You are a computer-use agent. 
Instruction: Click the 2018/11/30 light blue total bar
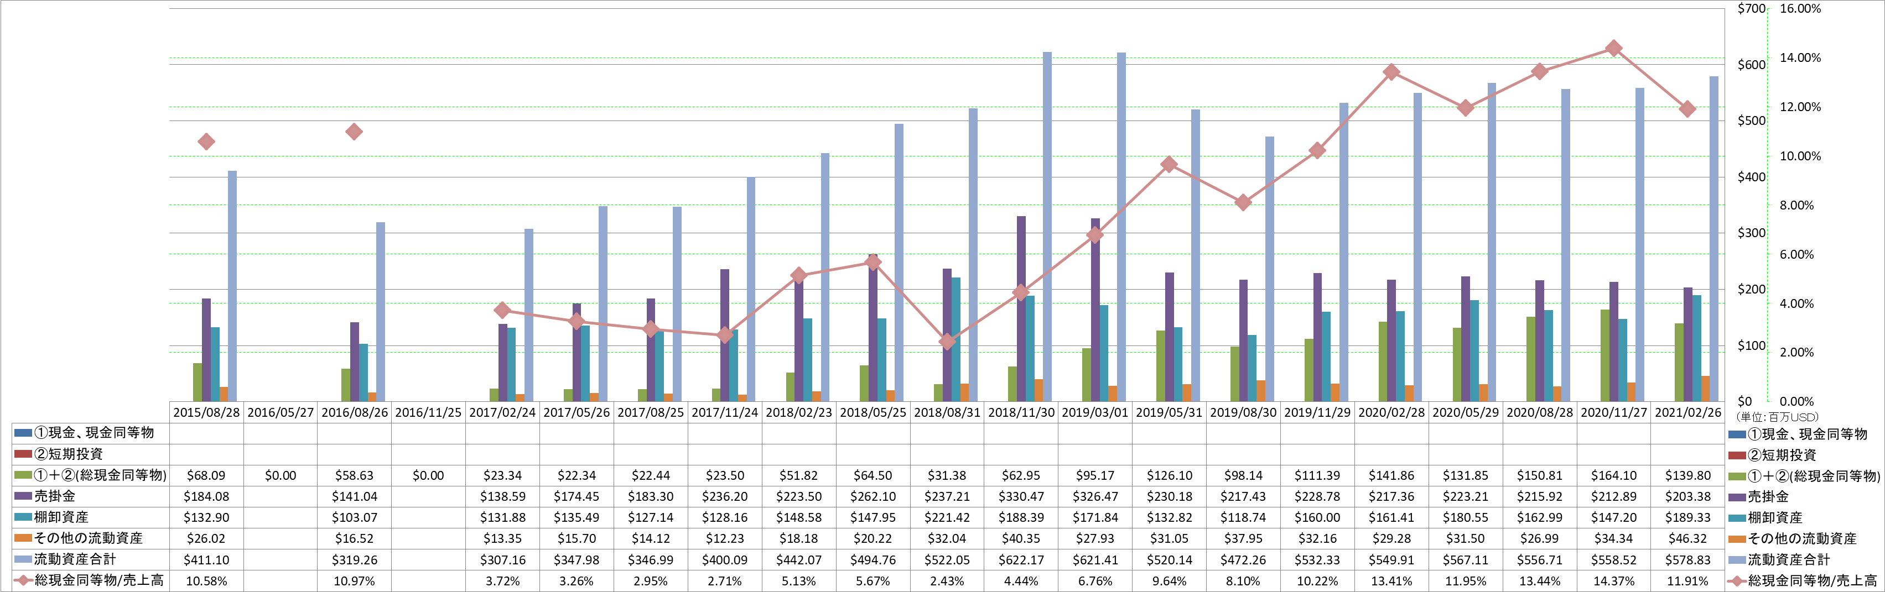[1047, 227]
